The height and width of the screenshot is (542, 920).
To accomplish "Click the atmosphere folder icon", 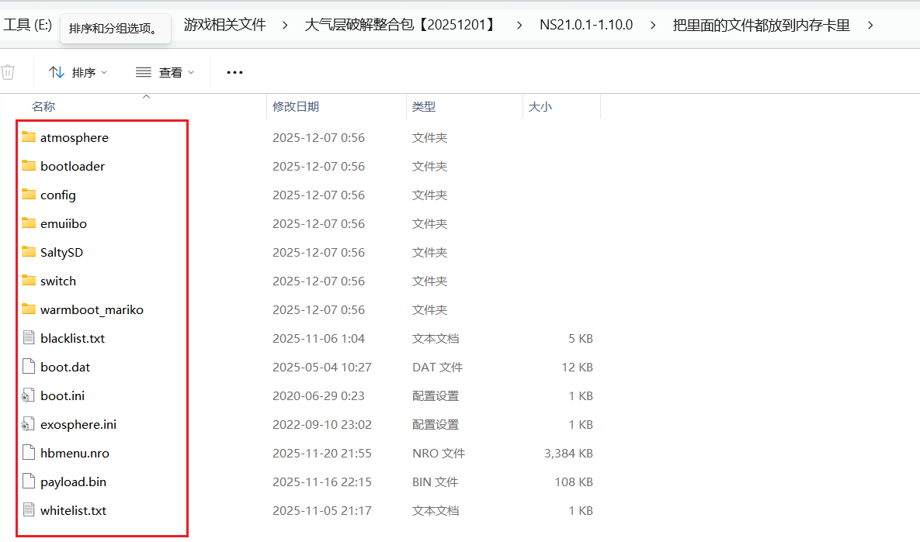I will click(x=29, y=137).
